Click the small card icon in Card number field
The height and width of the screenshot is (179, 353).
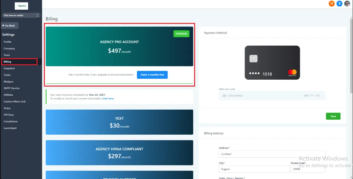[224, 96]
